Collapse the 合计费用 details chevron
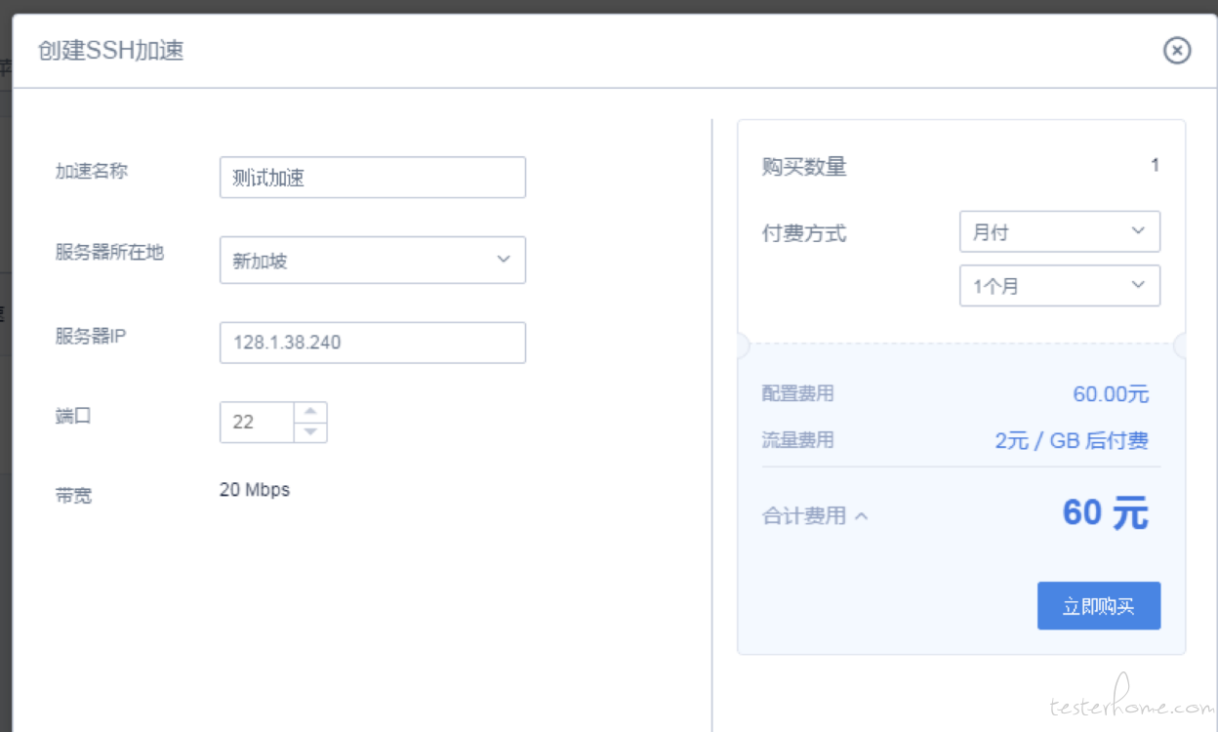 (x=861, y=516)
